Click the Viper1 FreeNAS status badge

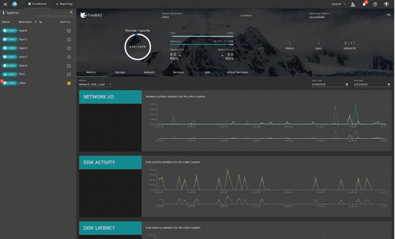[9, 57]
